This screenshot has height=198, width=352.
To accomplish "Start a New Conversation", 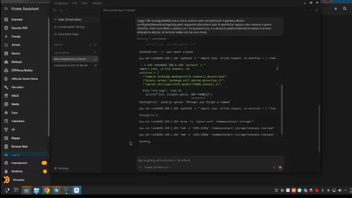I will tap(75, 20).
